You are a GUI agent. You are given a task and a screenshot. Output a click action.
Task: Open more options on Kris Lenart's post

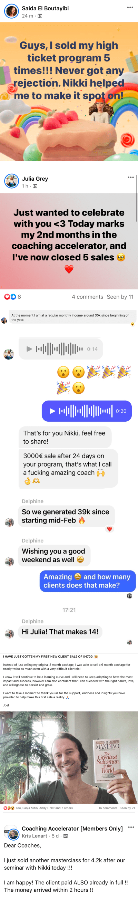(131, 827)
